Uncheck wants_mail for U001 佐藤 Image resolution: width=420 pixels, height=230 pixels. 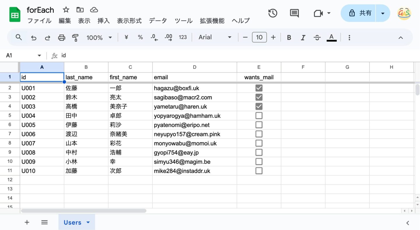click(x=259, y=88)
